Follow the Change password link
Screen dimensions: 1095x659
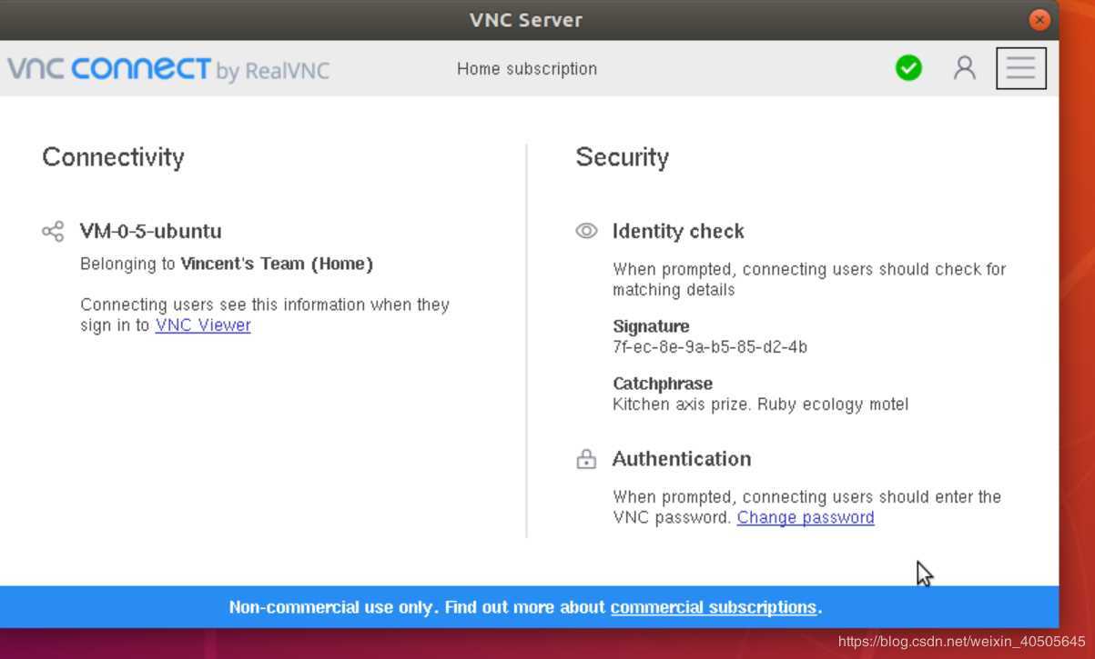806,517
